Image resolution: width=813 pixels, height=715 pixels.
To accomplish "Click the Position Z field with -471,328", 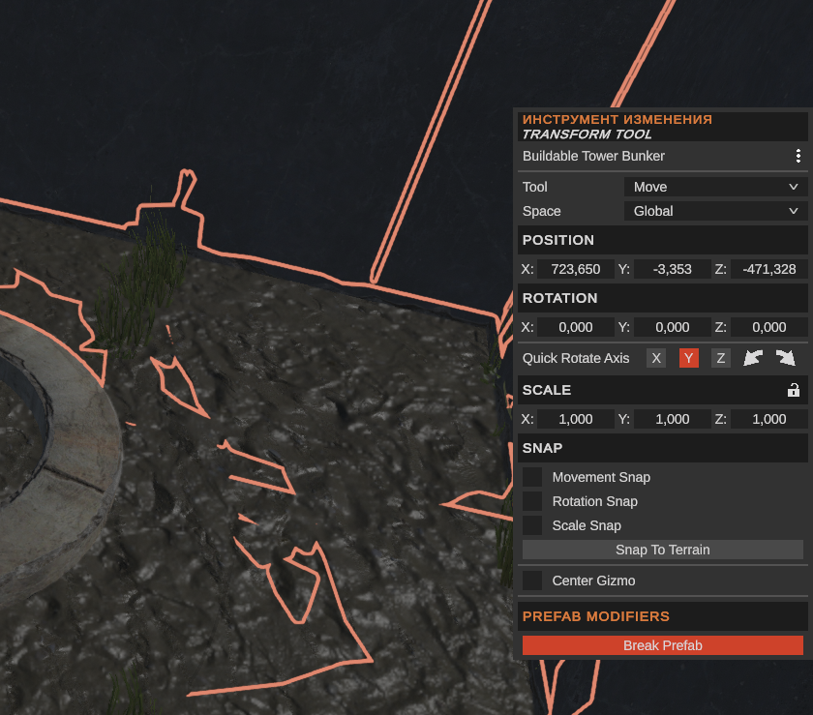I will [769, 269].
